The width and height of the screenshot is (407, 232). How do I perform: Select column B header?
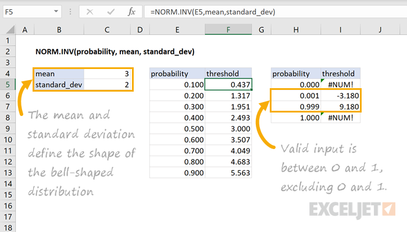[x=59, y=30]
